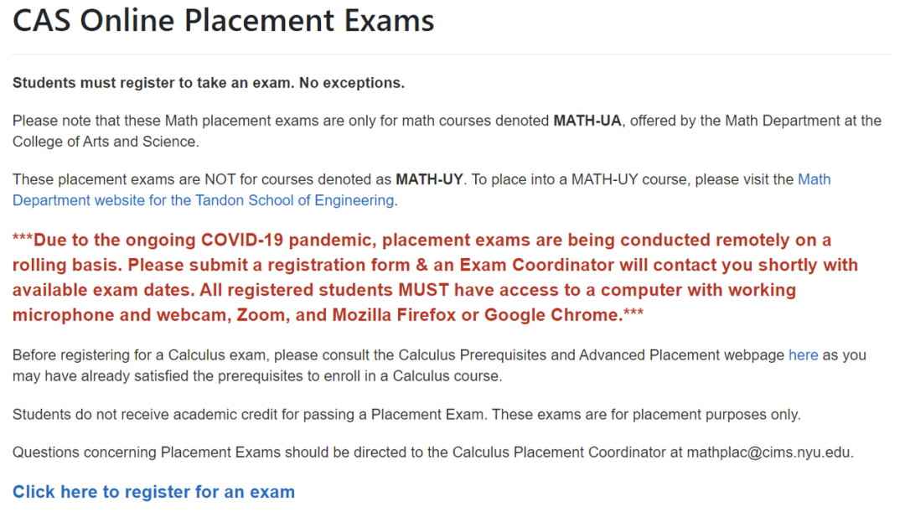Click the 'College of Arts and Science' text
905x512 pixels.
point(104,142)
